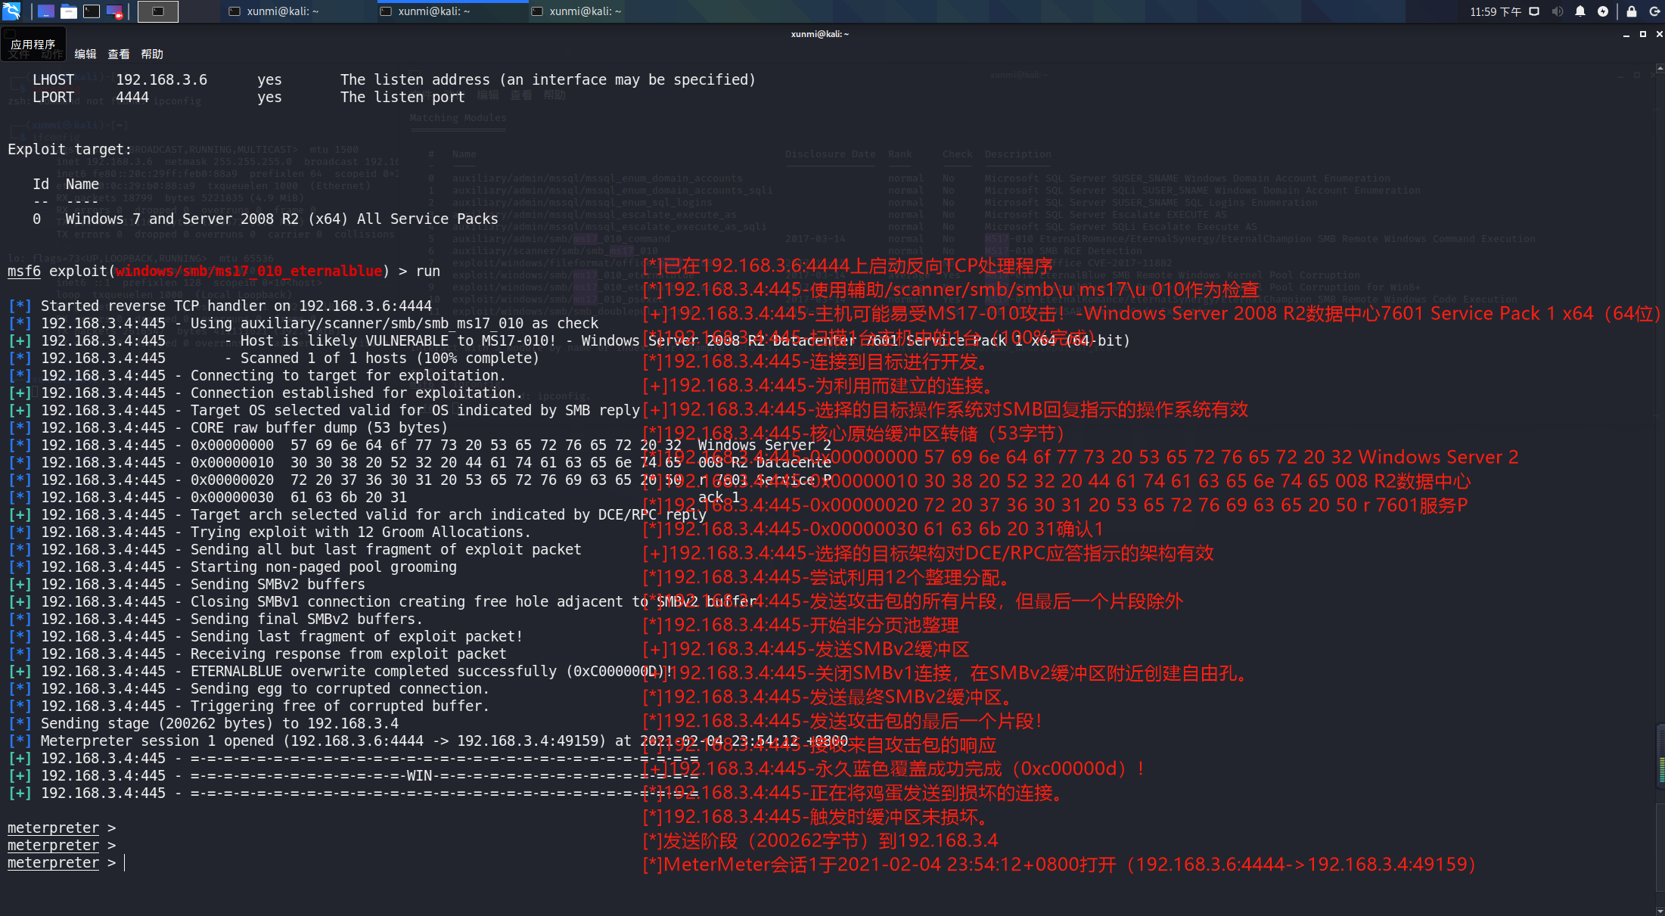Open display settings via the tray monitor icon
The width and height of the screenshot is (1665, 916).
pos(1534,11)
